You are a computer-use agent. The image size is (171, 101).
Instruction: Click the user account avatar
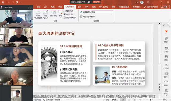pos(142,2)
